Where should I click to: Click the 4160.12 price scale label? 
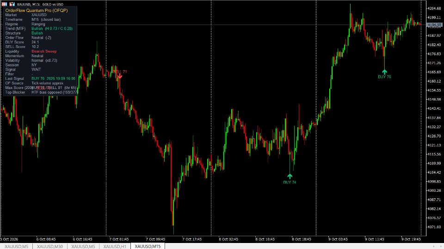tap(434, 81)
